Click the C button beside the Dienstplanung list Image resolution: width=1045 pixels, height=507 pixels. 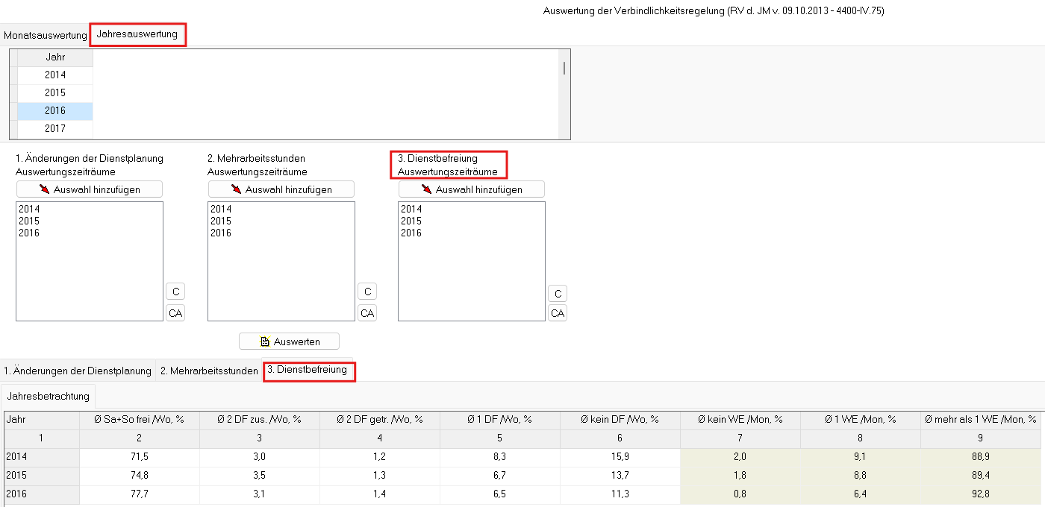pyautogui.click(x=175, y=292)
